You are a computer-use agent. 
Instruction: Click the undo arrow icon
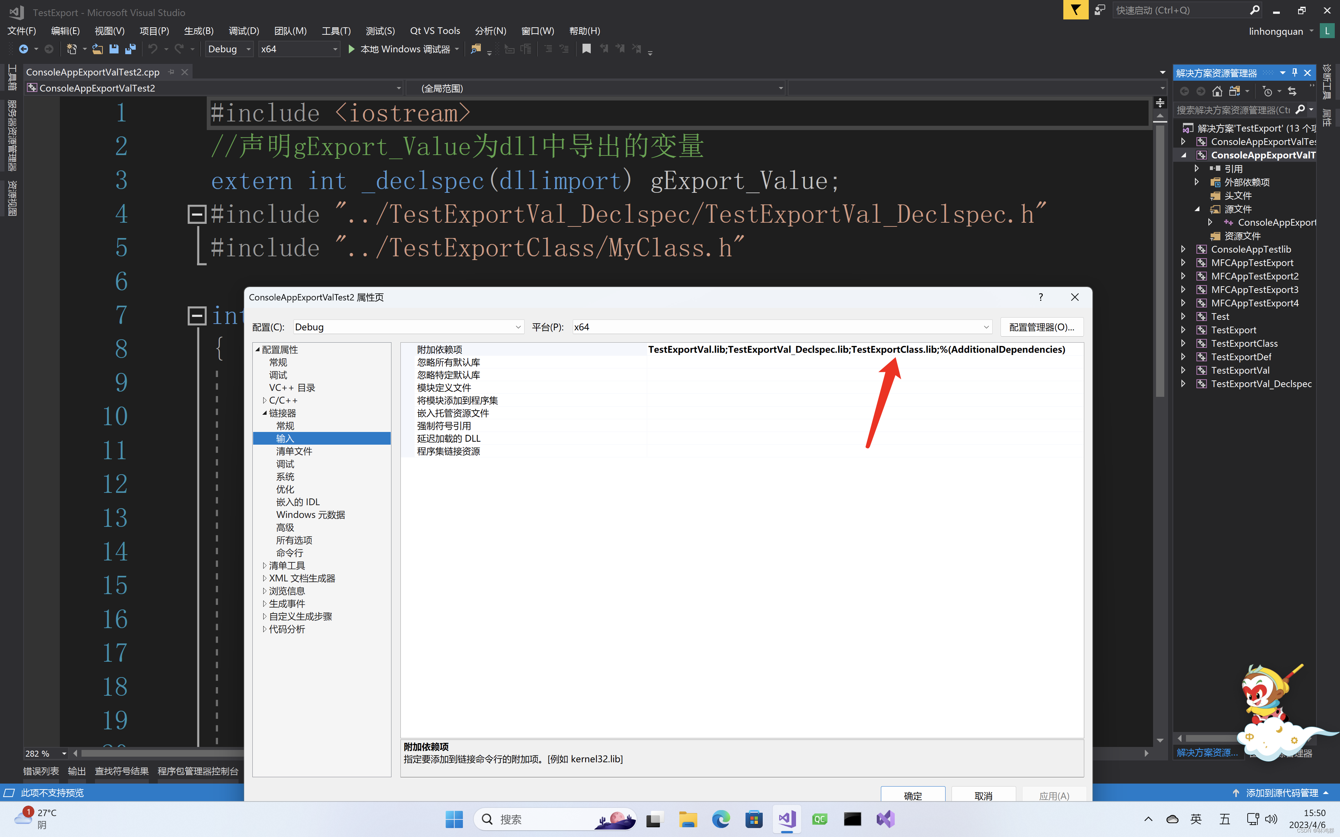click(153, 49)
